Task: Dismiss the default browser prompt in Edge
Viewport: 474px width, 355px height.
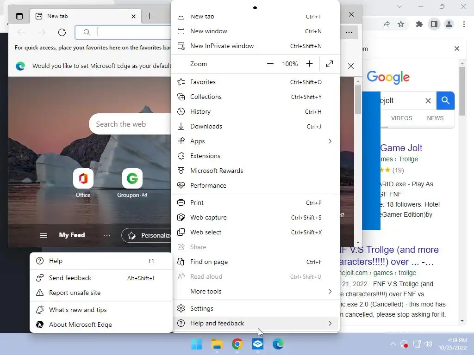Action: (351, 66)
